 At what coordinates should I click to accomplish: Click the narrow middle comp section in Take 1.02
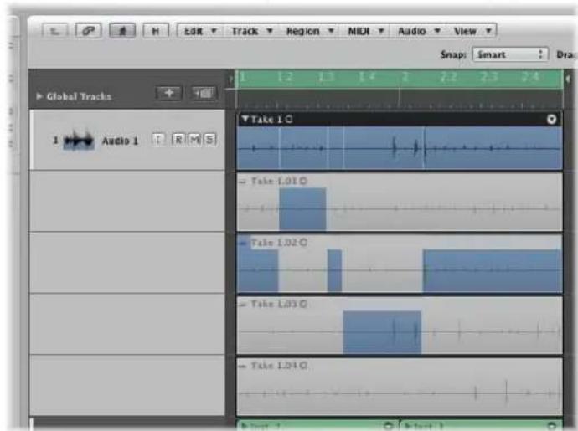334,270
